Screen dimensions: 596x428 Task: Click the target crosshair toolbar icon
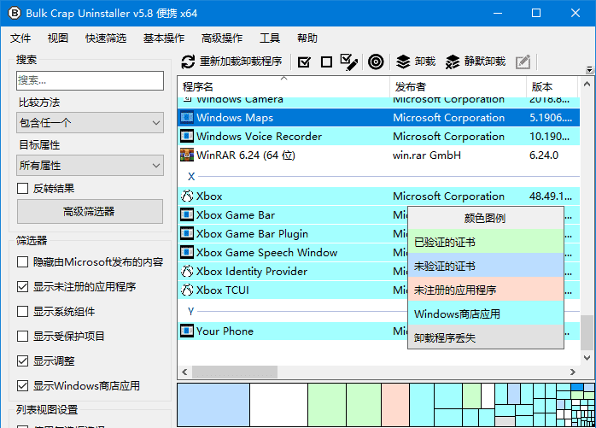[376, 62]
